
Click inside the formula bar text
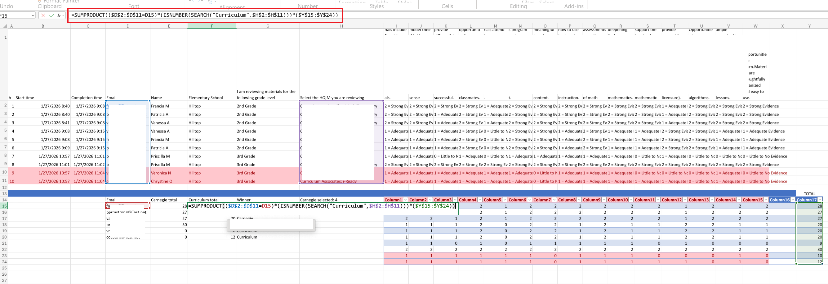pos(204,15)
